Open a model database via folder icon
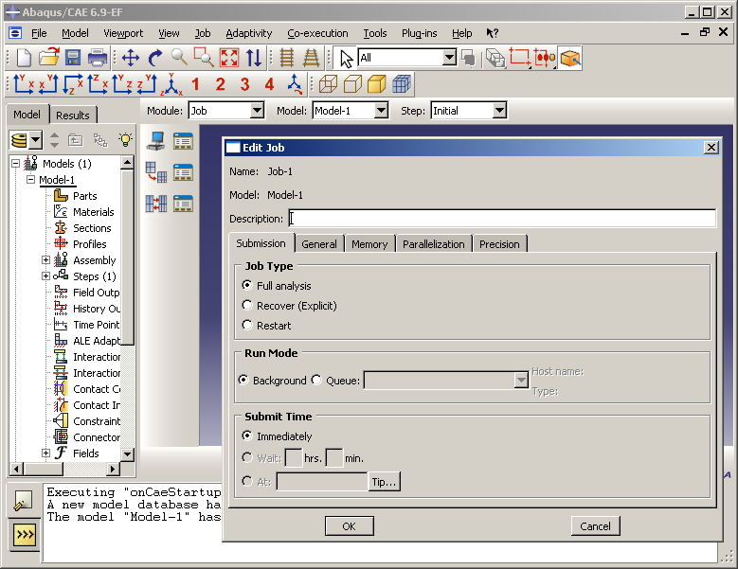Viewport: 738px width, 569px height. pos(49,58)
